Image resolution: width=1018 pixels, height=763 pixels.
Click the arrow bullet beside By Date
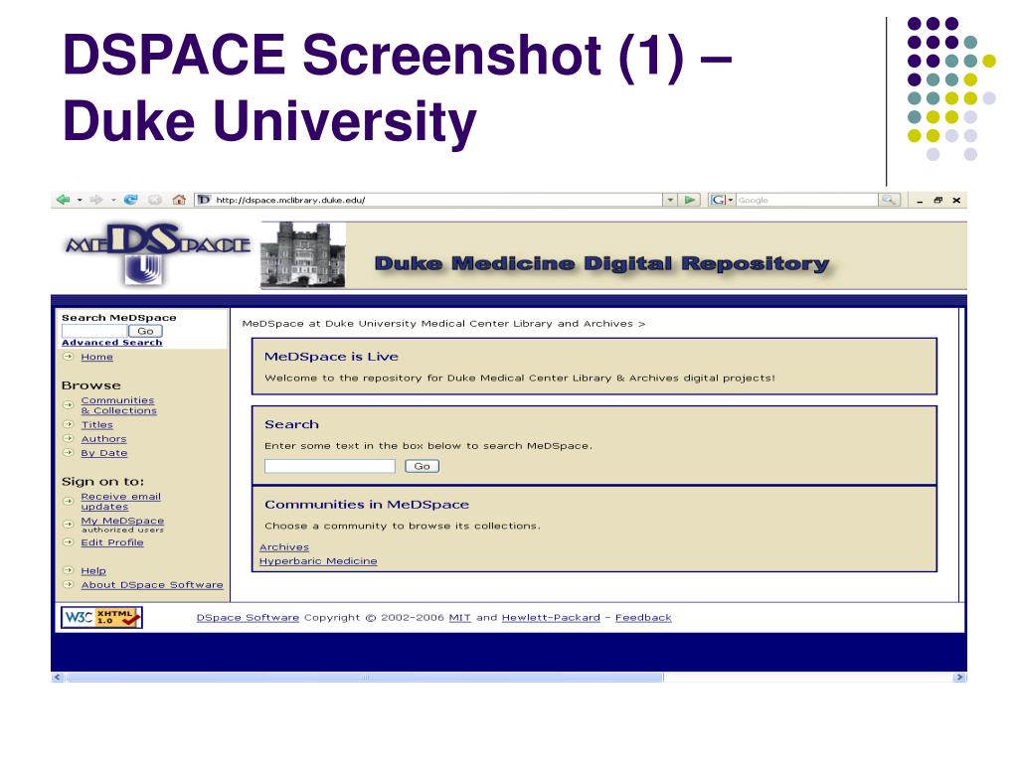pos(69,453)
